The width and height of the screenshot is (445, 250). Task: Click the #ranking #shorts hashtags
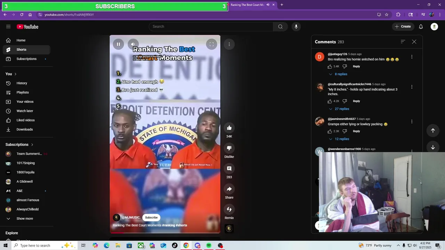[x=175, y=225]
